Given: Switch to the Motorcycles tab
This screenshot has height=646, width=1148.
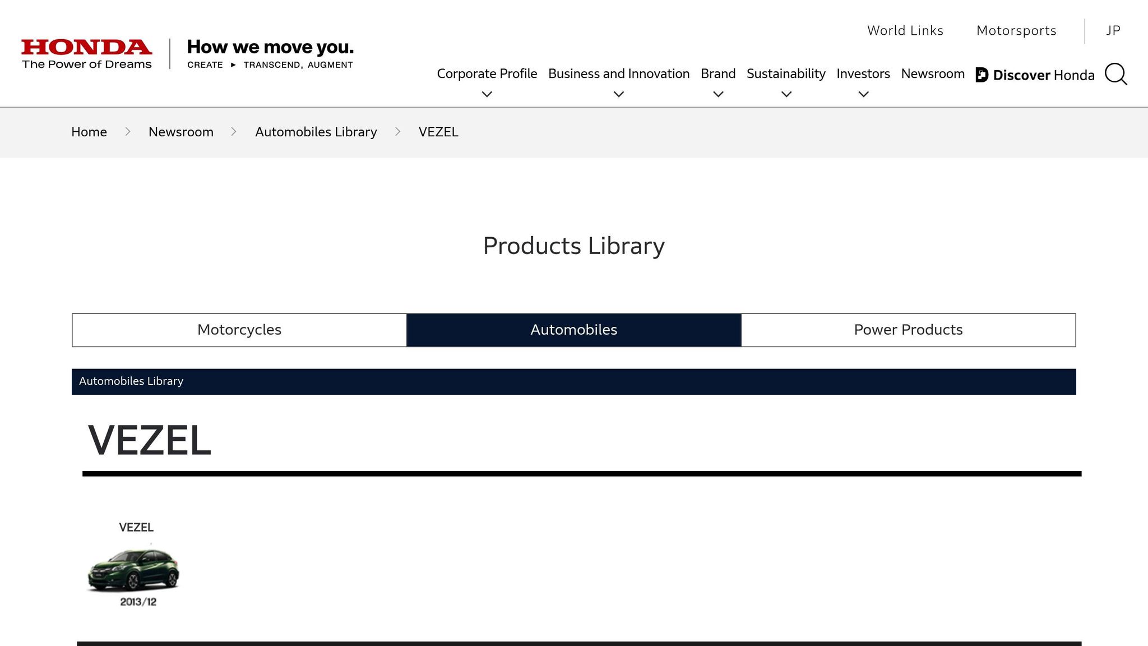Looking at the screenshot, I should click(239, 330).
